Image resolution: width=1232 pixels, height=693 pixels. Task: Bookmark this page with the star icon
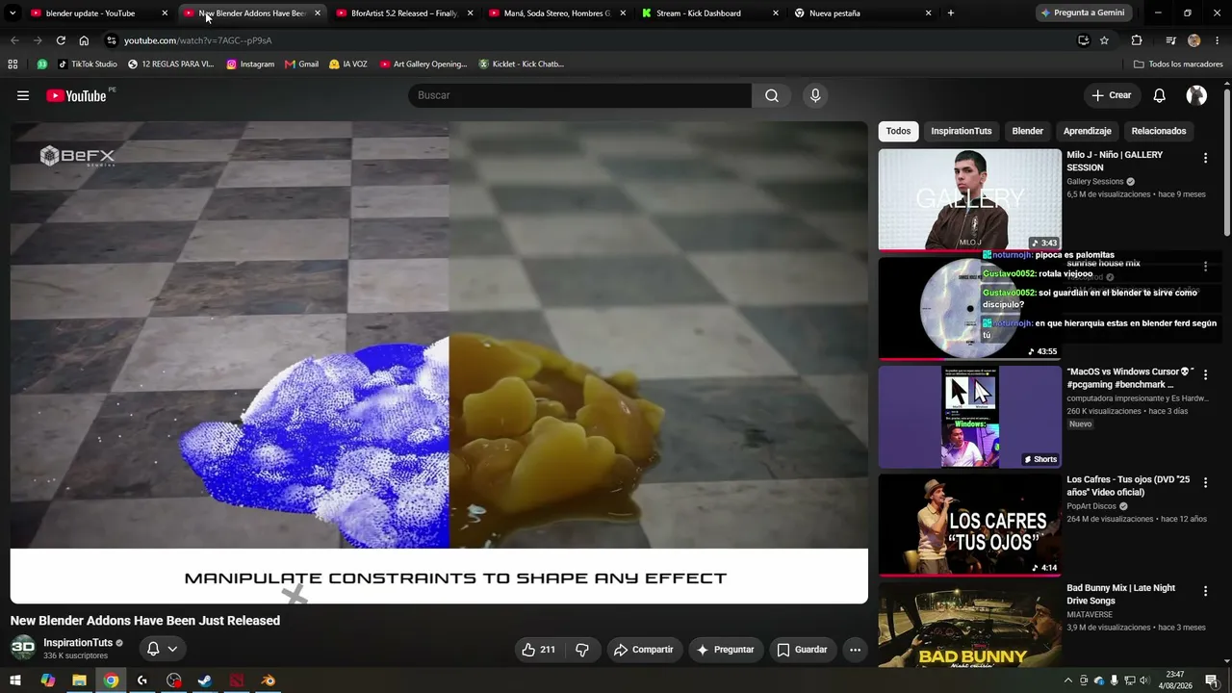click(x=1104, y=40)
